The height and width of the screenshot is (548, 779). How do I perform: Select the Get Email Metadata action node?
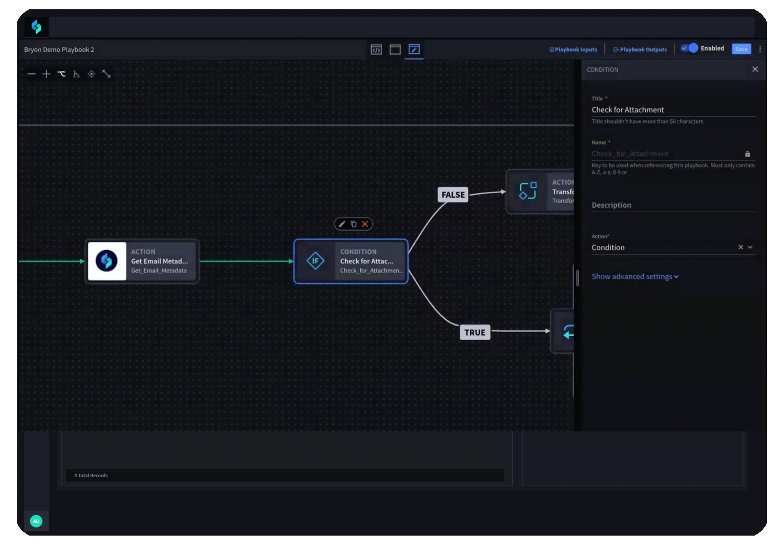[142, 261]
